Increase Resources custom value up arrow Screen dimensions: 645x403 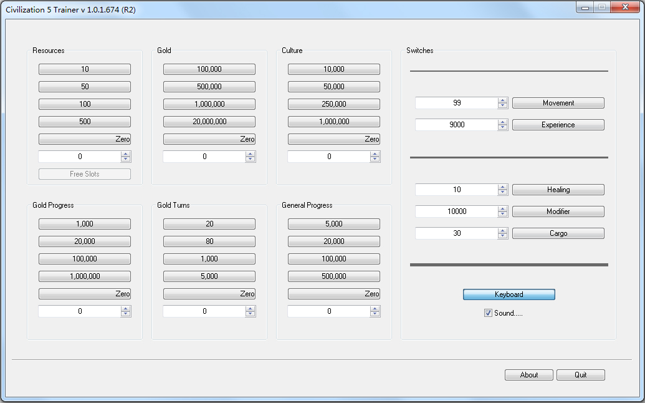point(126,154)
